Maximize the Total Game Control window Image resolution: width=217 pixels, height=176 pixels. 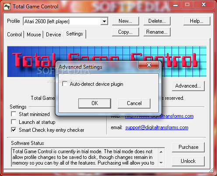[187, 5]
